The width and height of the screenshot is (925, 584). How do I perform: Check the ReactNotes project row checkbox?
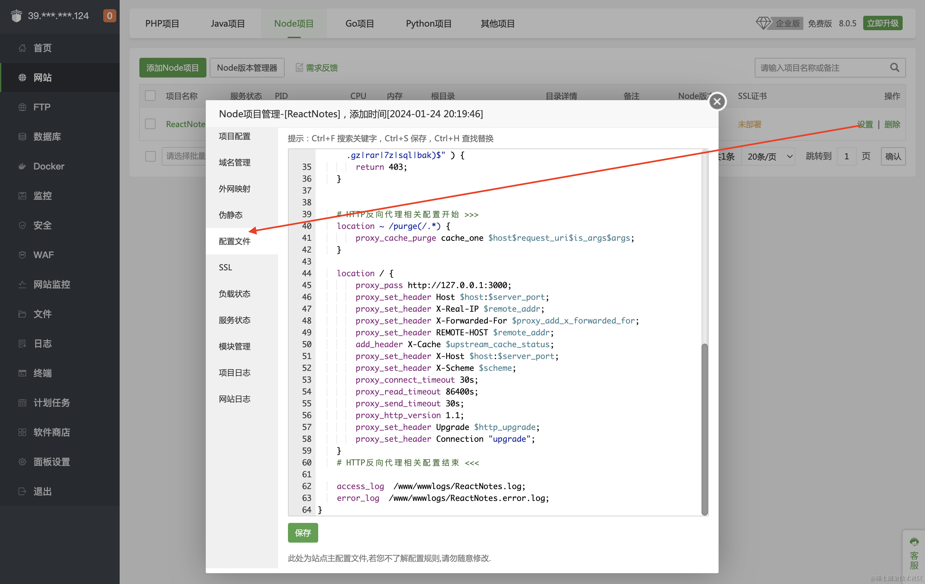click(150, 124)
